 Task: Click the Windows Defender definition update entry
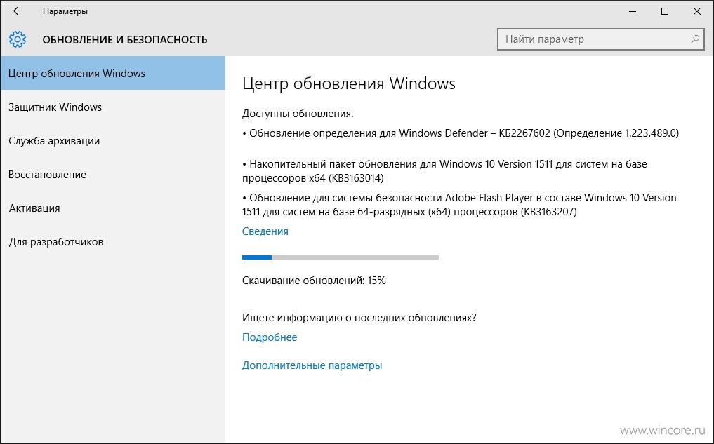pyautogui.click(x=461, y=133)
